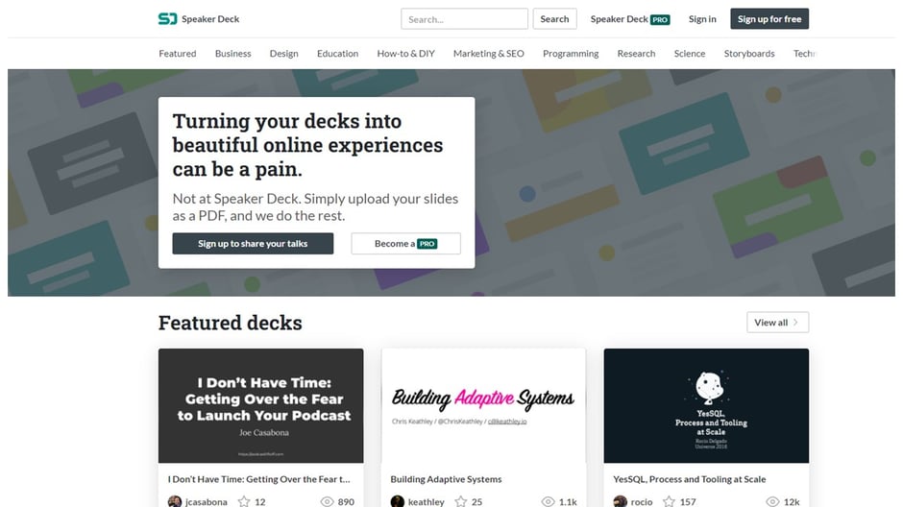This screenshot has width=903, height=507.
Task: Click YesSQL, Process and Tooling title
Action: pos(690,479)
